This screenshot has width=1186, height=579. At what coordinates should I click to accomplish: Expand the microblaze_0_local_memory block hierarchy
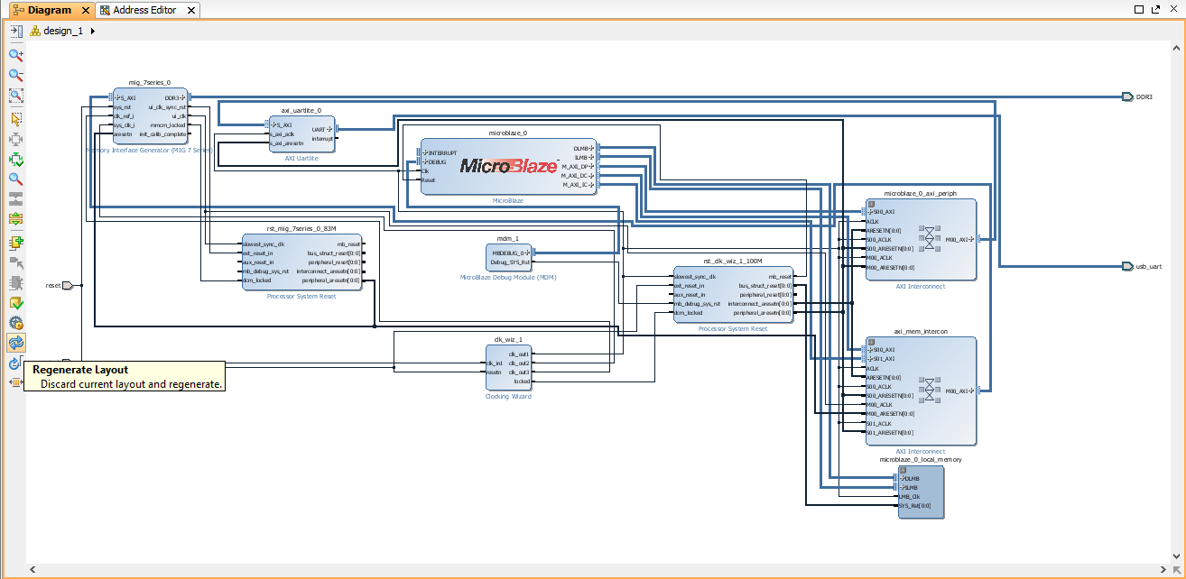902,470
